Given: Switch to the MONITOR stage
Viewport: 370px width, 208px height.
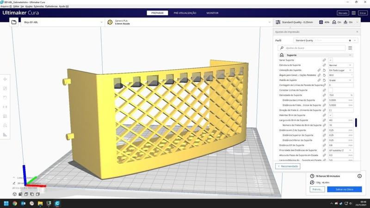Looking at the screenshot, I should (212, 13).
